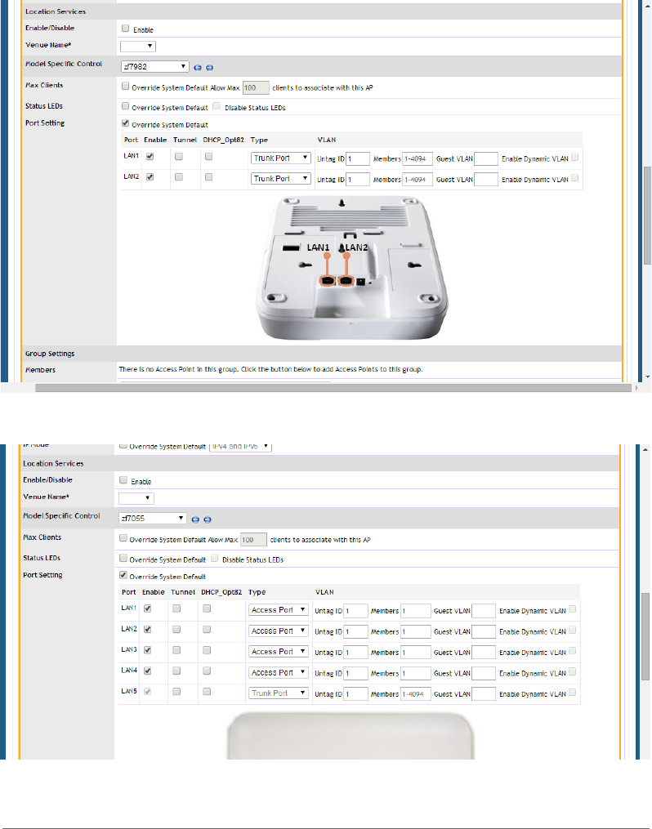Toggle Max Clients override checkbox for zf7982

125,86
